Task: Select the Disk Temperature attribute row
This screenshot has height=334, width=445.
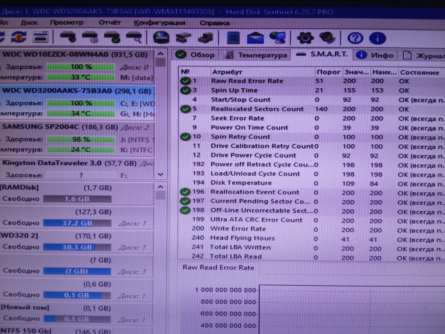Action: pyautogui.click(x=311, y=183)
